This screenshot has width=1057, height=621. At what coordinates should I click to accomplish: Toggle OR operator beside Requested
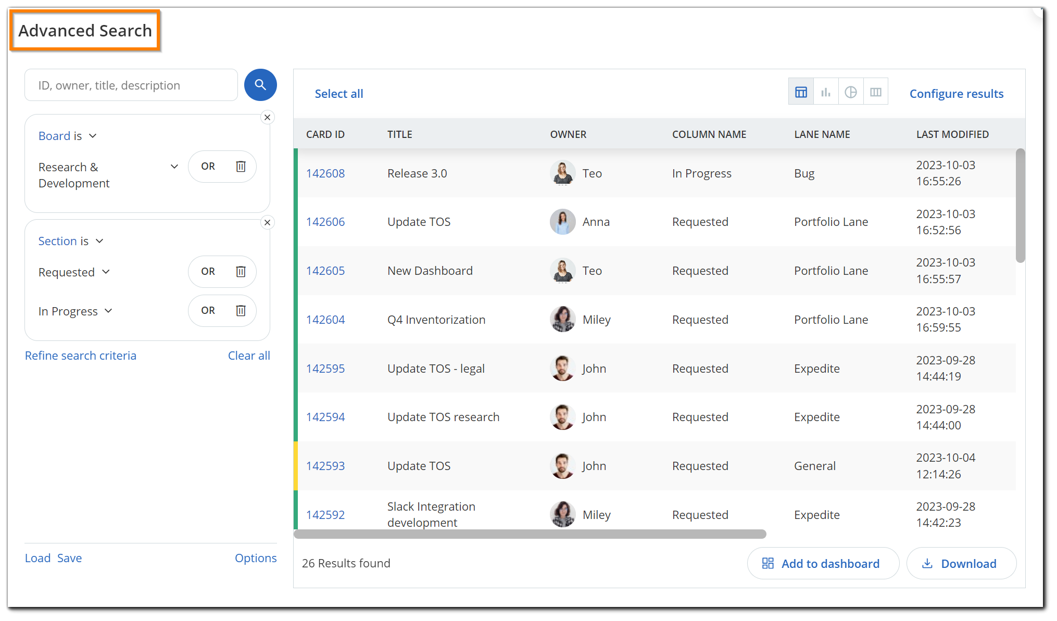[208, 272]
